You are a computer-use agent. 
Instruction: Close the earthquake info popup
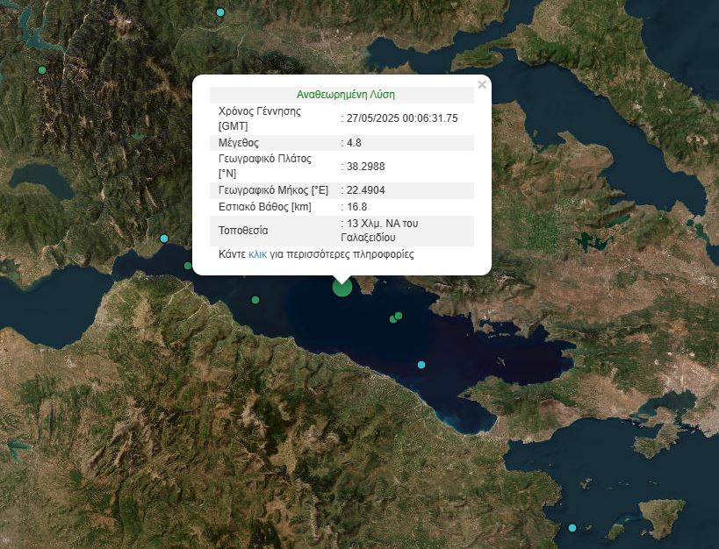[x=481, y=85]
